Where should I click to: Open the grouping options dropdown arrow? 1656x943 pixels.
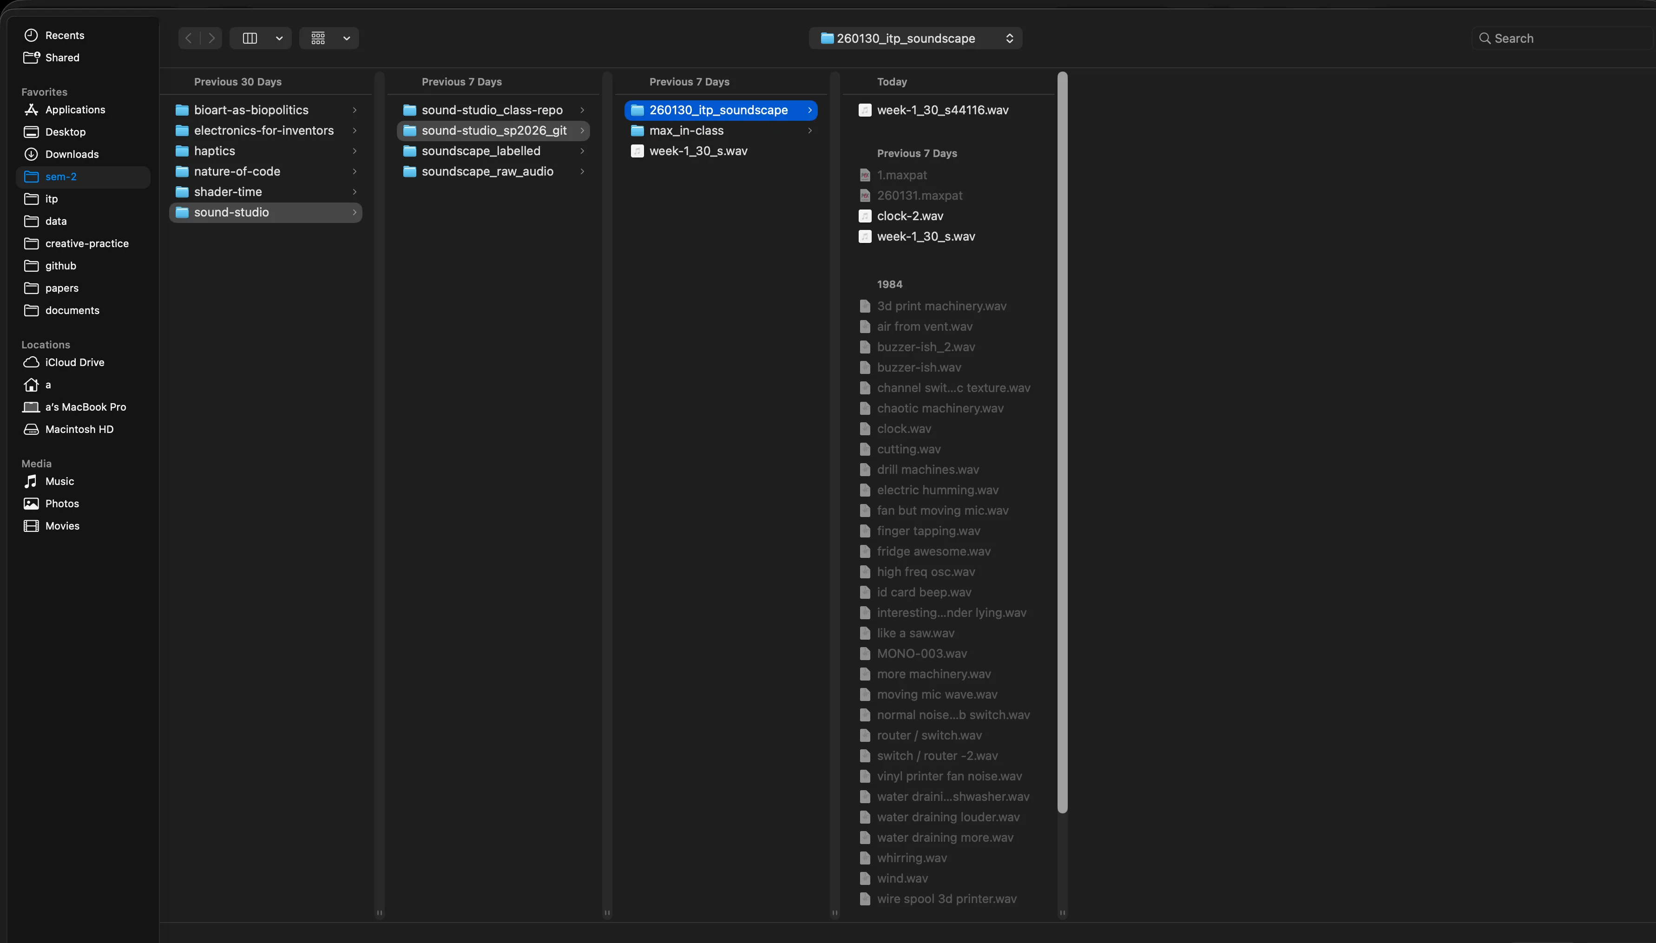pos(347,38)
